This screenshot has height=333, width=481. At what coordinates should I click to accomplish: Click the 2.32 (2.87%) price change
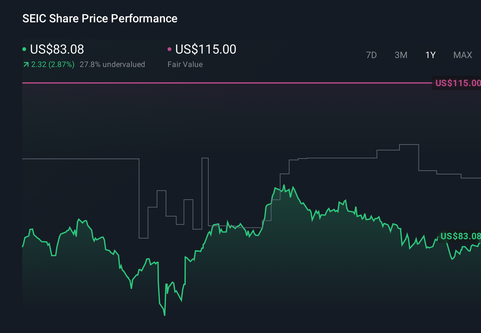(53, 64)
